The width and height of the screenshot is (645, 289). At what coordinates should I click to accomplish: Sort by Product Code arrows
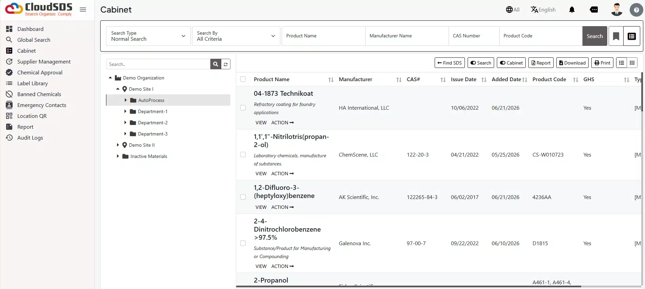coord(576,80)
